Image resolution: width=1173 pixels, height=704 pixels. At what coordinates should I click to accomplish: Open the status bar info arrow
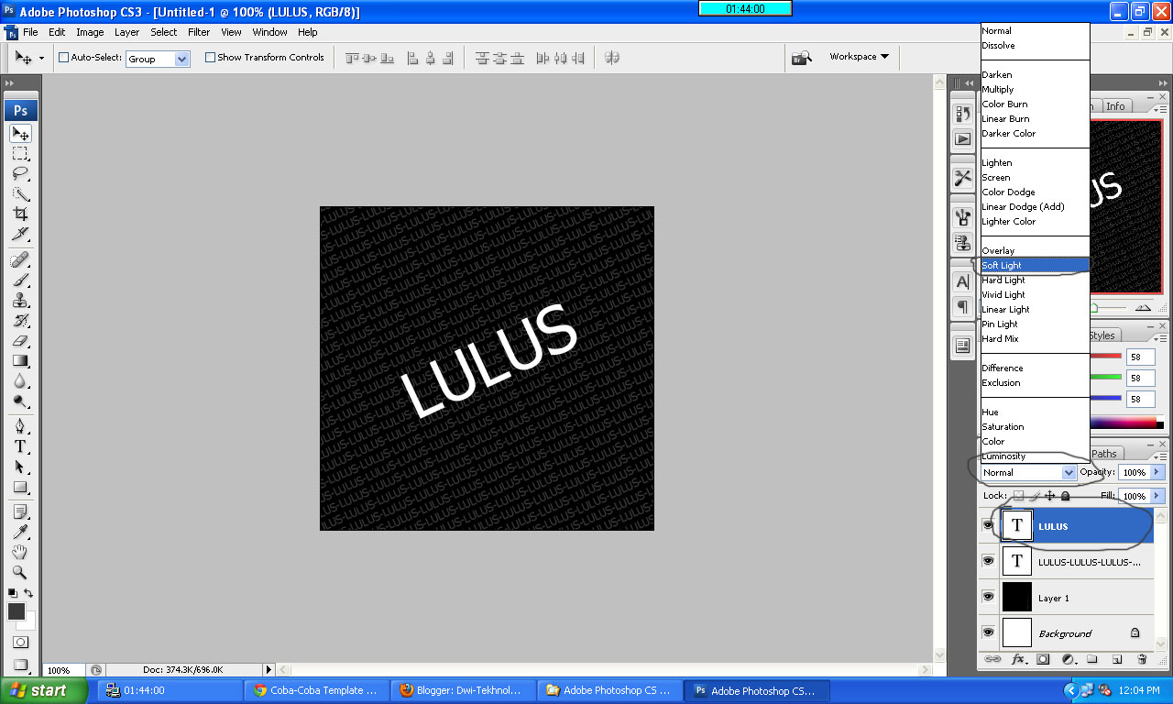click(269, 670)
